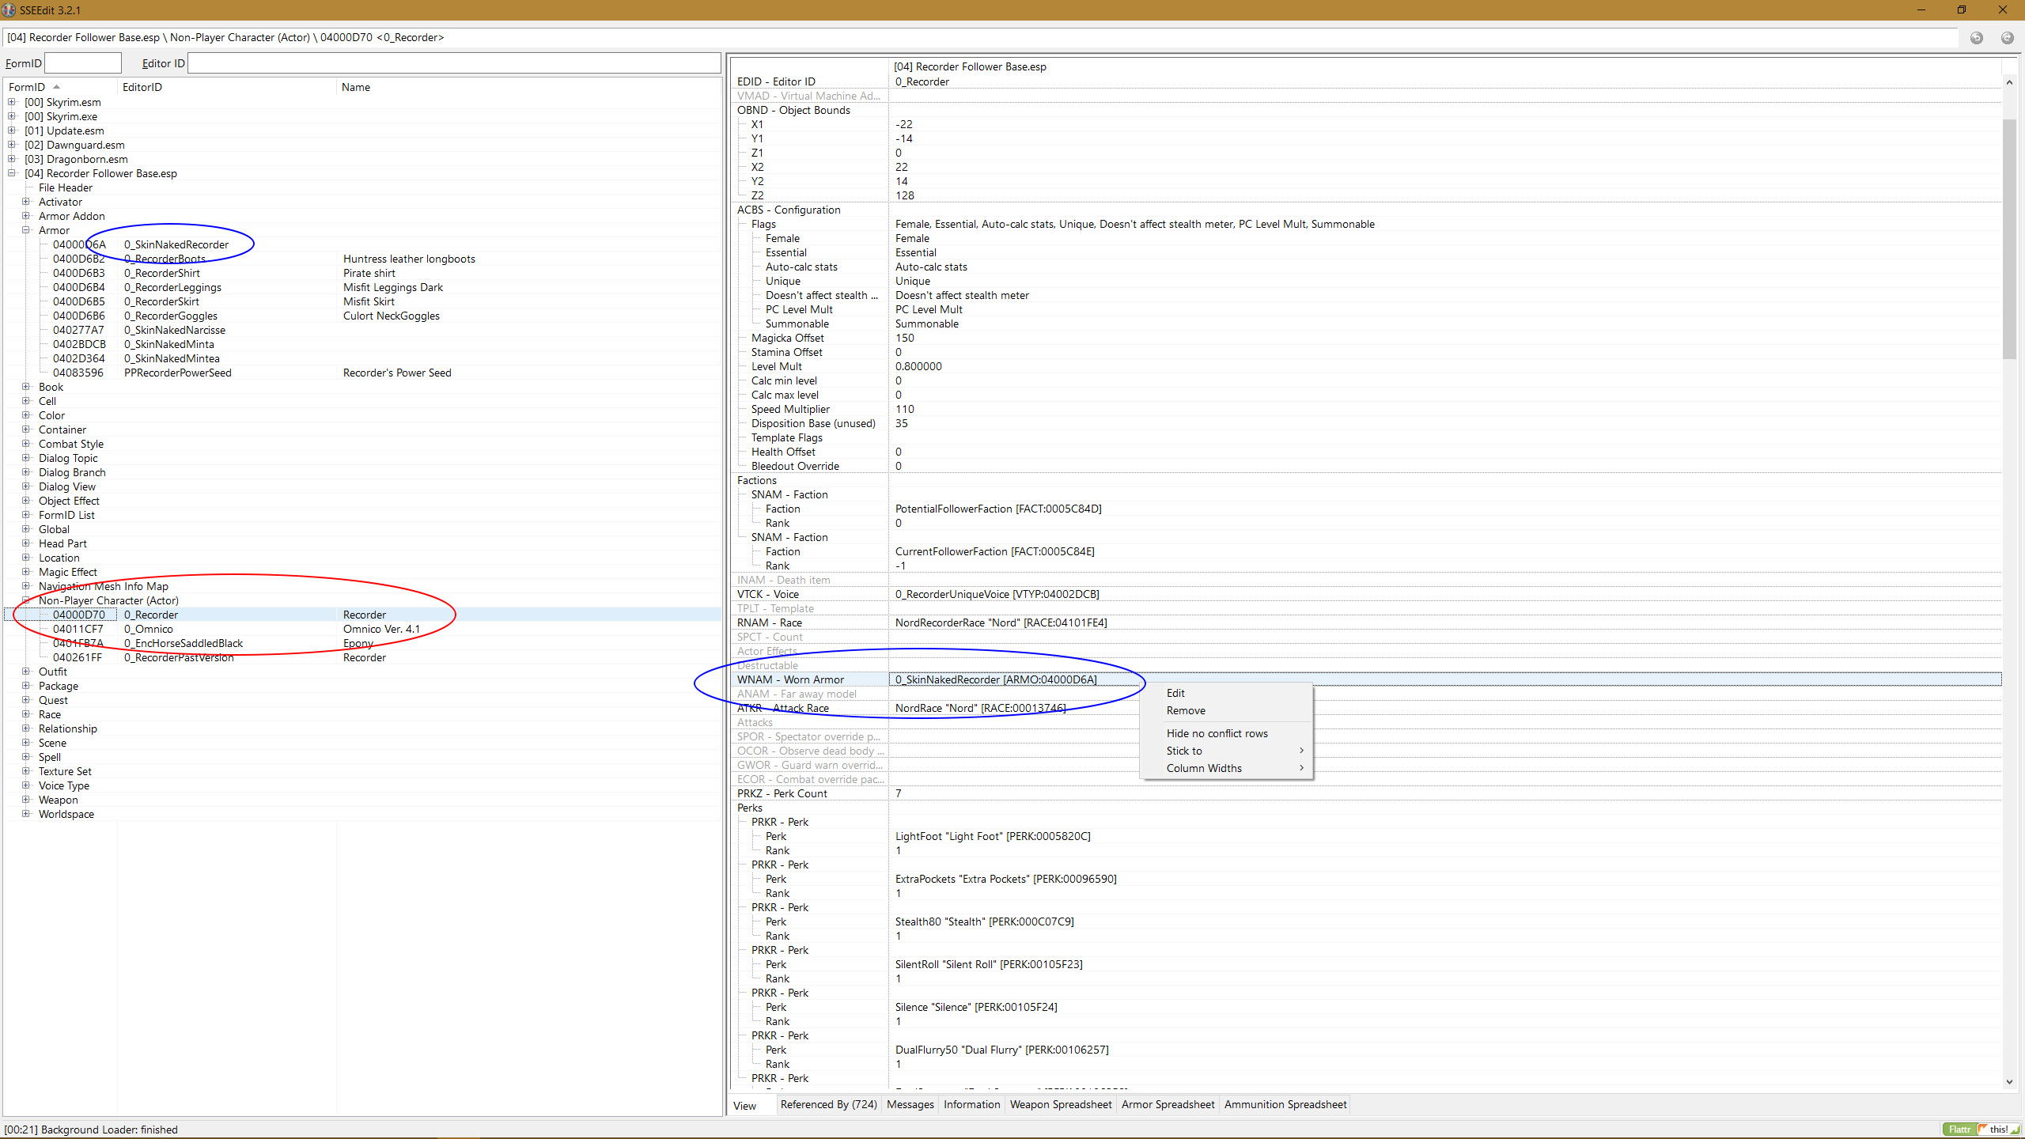The width and height of the screenshot is (2025, 1139).
Task: Click the LightFoot perk value
Action: pyautogui.click(x=993, y=836)
